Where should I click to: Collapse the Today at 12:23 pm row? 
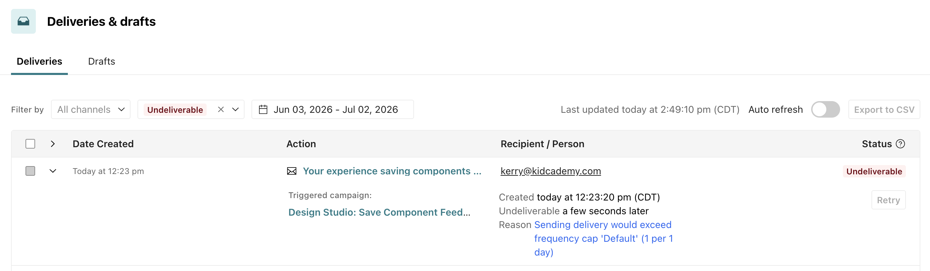tap(53, 171)
